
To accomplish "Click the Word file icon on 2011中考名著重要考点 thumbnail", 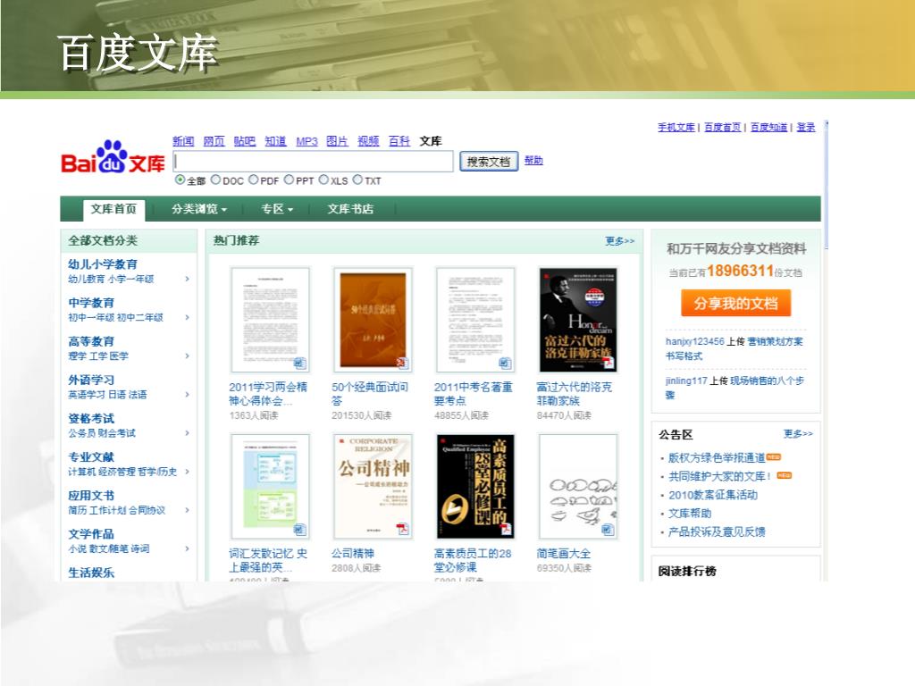I will [505, 364].
